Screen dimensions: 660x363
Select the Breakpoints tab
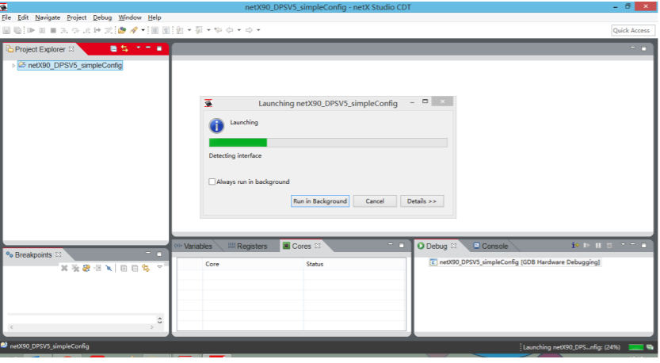click(x=33, y=255)
